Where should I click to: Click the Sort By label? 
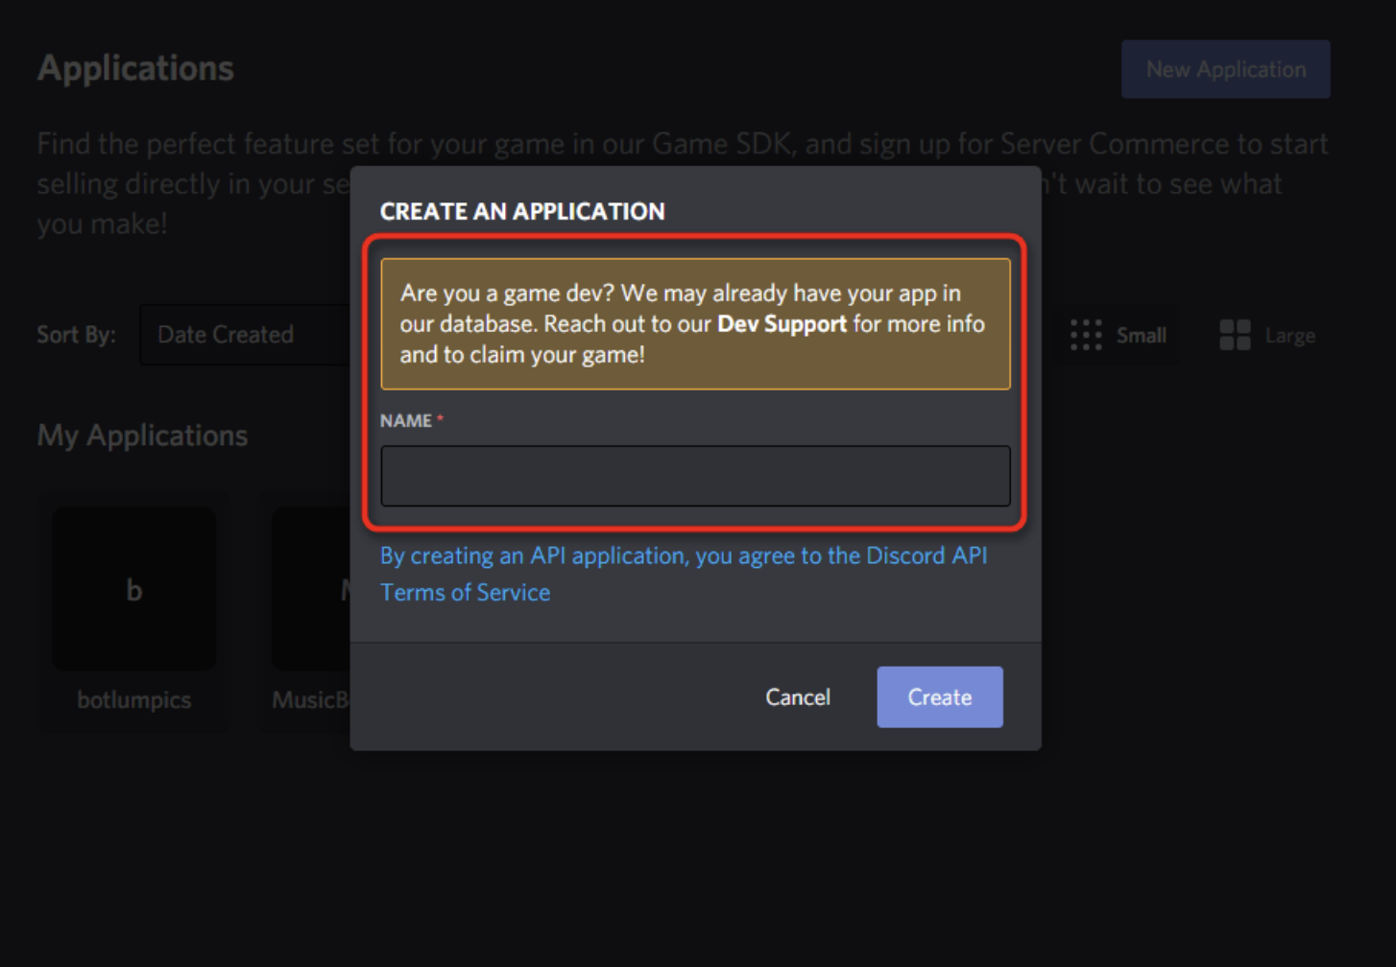point(76,335)
